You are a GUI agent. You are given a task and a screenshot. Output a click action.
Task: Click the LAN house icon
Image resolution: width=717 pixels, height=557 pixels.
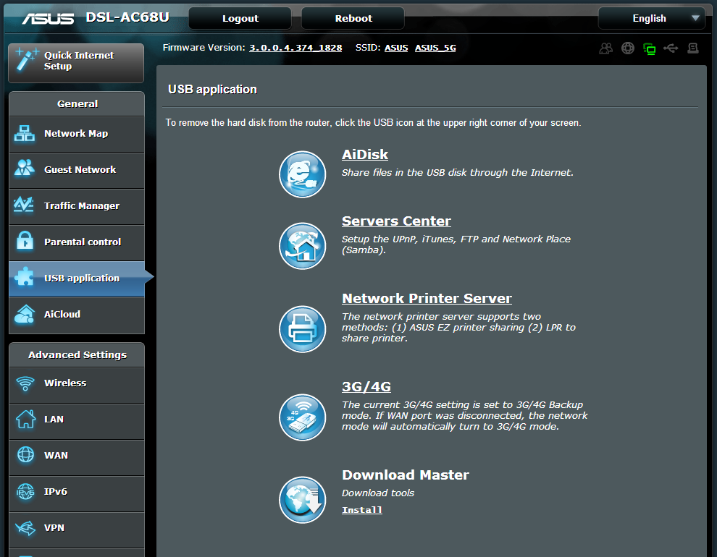[x=25, y=419]
